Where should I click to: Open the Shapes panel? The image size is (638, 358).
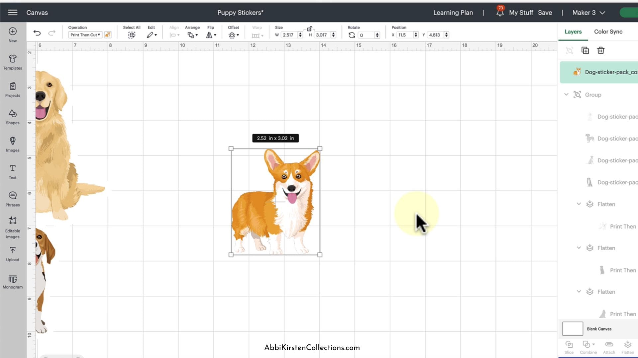13,117
